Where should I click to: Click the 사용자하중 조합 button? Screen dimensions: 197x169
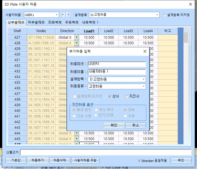tap(85, 160)
